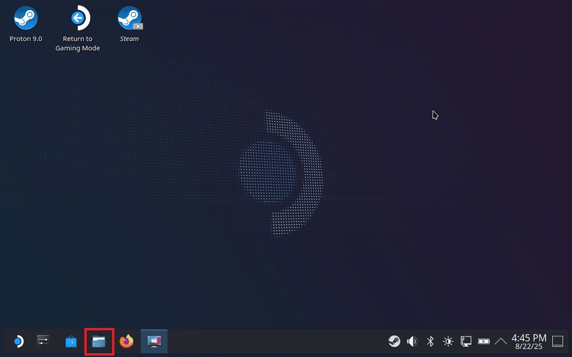
Task: Select the Proton 9.0 desktop icon
Action: point(26,19)
